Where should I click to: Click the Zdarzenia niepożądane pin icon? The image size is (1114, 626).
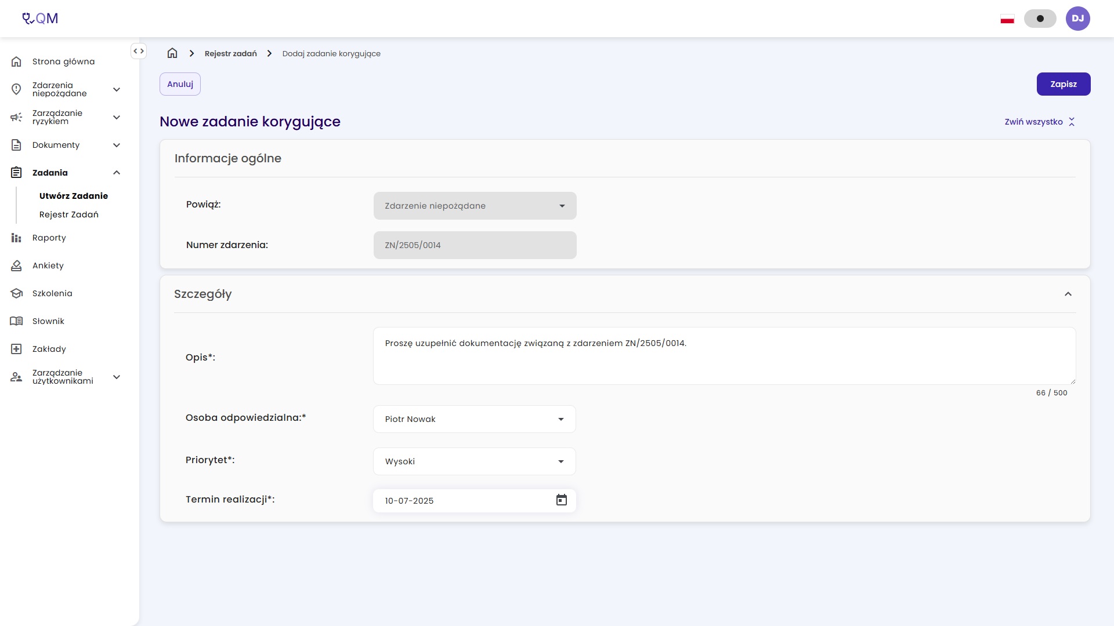click(x=16, y=89)
